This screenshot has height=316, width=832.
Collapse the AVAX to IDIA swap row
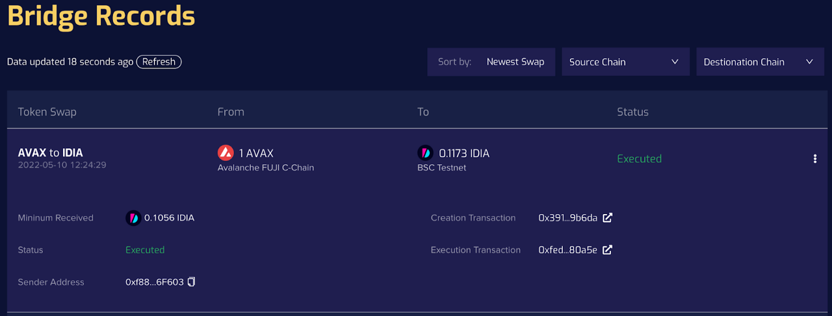pyautogui.click(x=416, y=158)
